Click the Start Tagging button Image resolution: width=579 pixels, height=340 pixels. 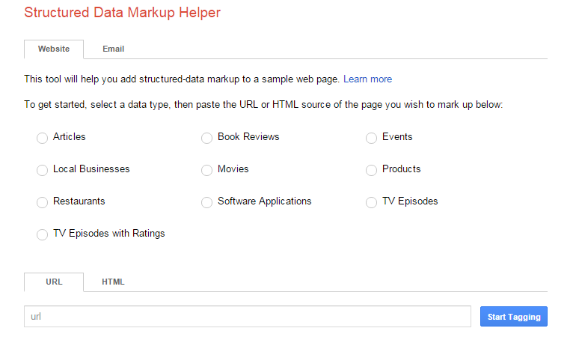[x=514, y=317]
